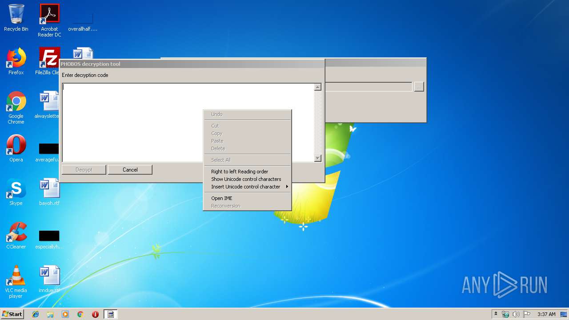
Task: Click the greyed-out Paste menu entry
Action: (x=247, y=141)
